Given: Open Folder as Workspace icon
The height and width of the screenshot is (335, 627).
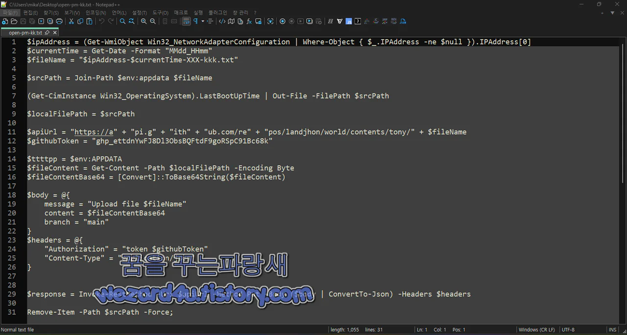Looking at the screenshot, I should tap(258, 22).
